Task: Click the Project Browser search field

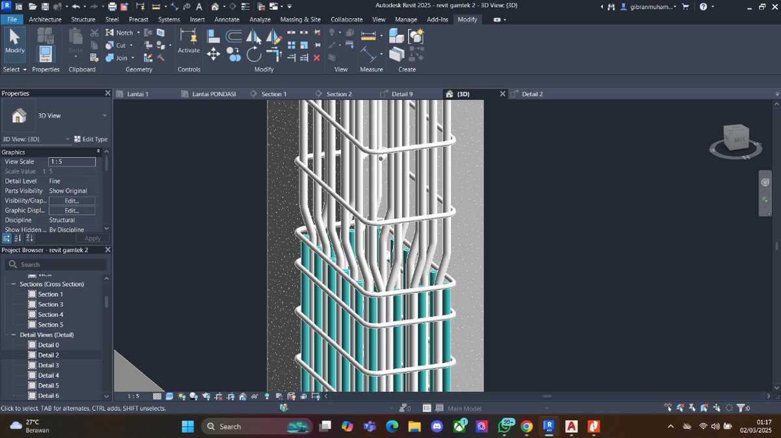Action: tap(55, 264)
